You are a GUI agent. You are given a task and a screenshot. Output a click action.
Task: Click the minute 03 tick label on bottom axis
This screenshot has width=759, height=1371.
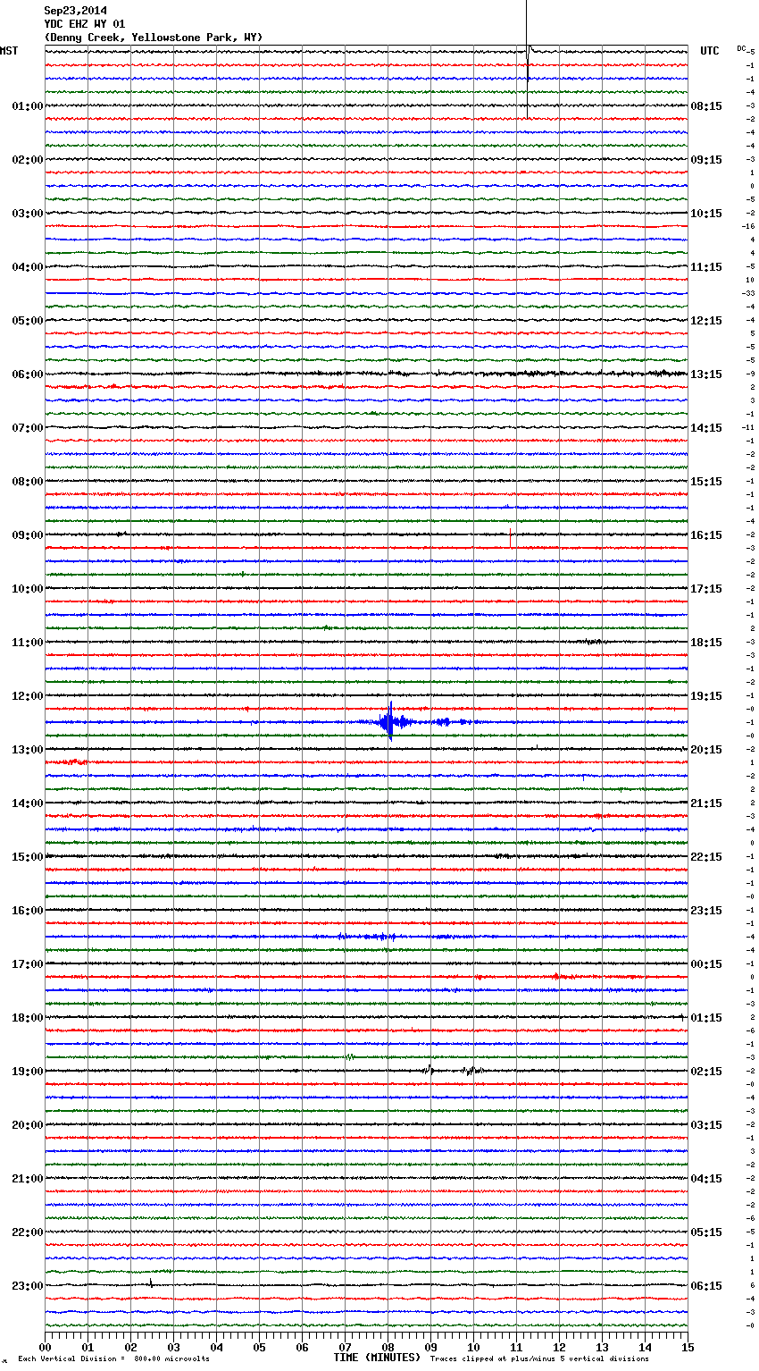click(x=173, y=1347)
